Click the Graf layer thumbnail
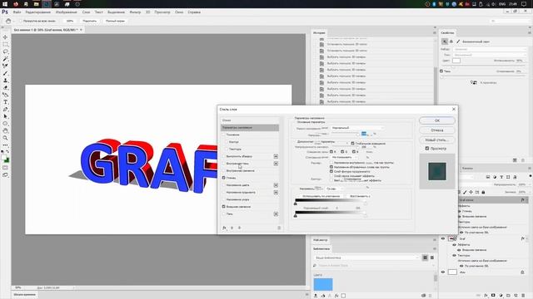Screen dimensions: 533x299 coord(452,238)
